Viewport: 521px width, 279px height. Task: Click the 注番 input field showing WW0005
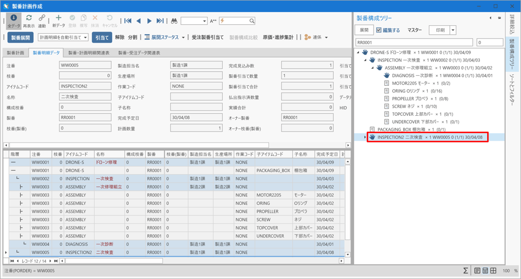pos(85,65)
